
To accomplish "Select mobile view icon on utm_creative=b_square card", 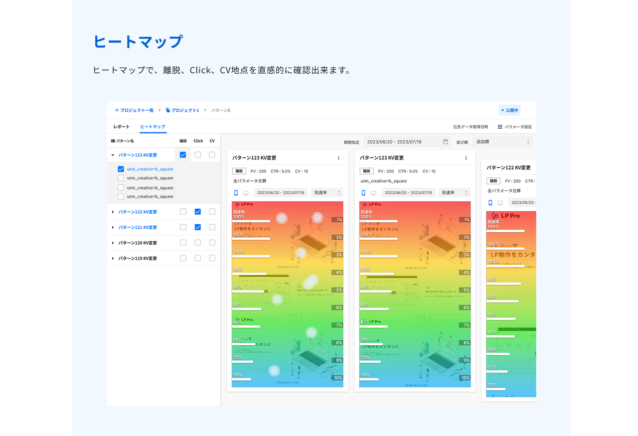I will (x=363, y=193).
